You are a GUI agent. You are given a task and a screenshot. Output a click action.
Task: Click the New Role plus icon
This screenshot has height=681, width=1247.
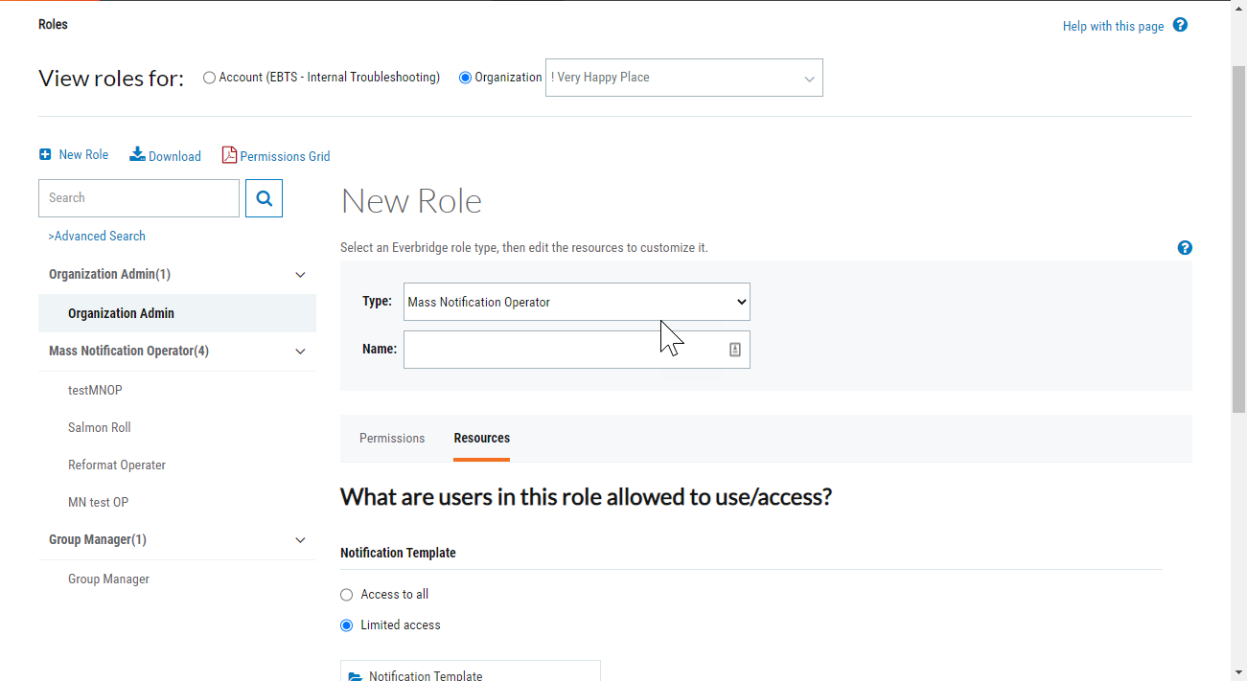45,154
